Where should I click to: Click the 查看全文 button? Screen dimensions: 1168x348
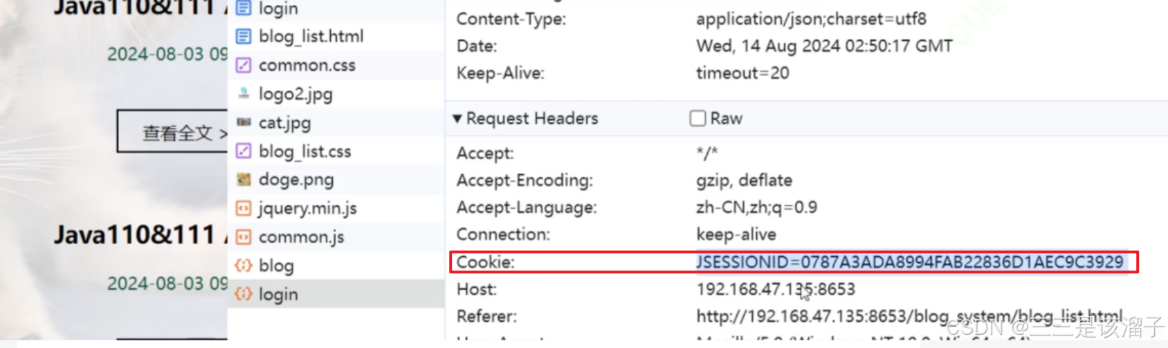(172, 131)
